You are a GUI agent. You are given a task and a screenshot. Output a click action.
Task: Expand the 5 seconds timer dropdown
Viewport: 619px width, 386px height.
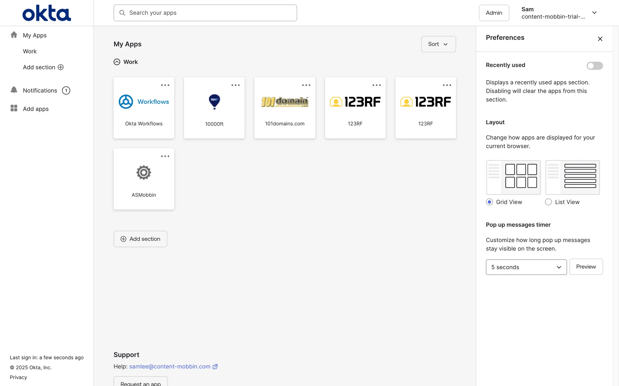pos(526,267)
